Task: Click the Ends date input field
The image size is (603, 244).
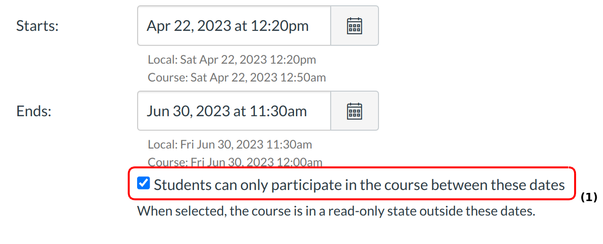Action: pyautogui.click(x=234, y=111)
